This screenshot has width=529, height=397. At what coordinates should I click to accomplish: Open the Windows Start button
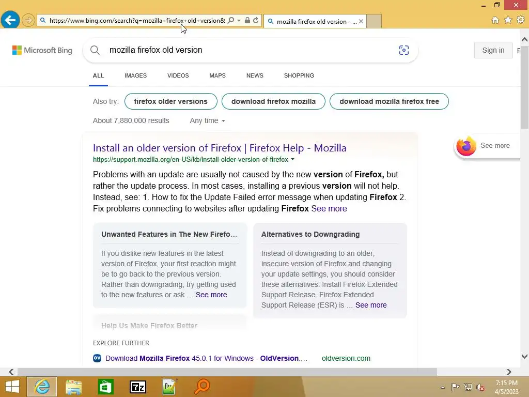[x=12, y=387]
